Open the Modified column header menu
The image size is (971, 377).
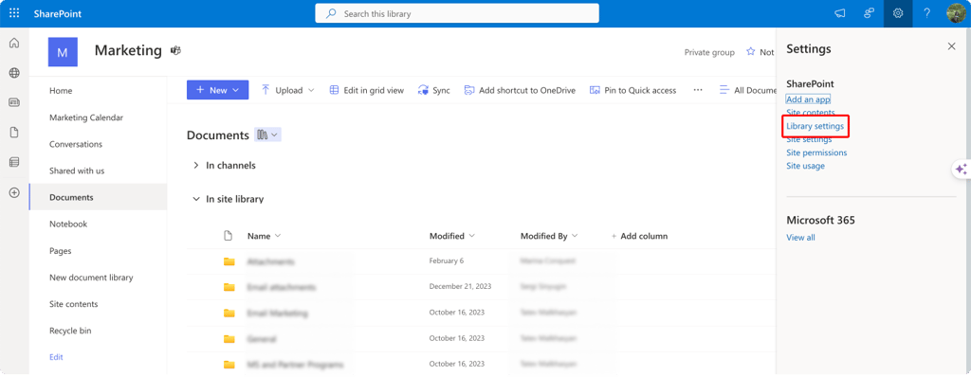tap(452, 236)
